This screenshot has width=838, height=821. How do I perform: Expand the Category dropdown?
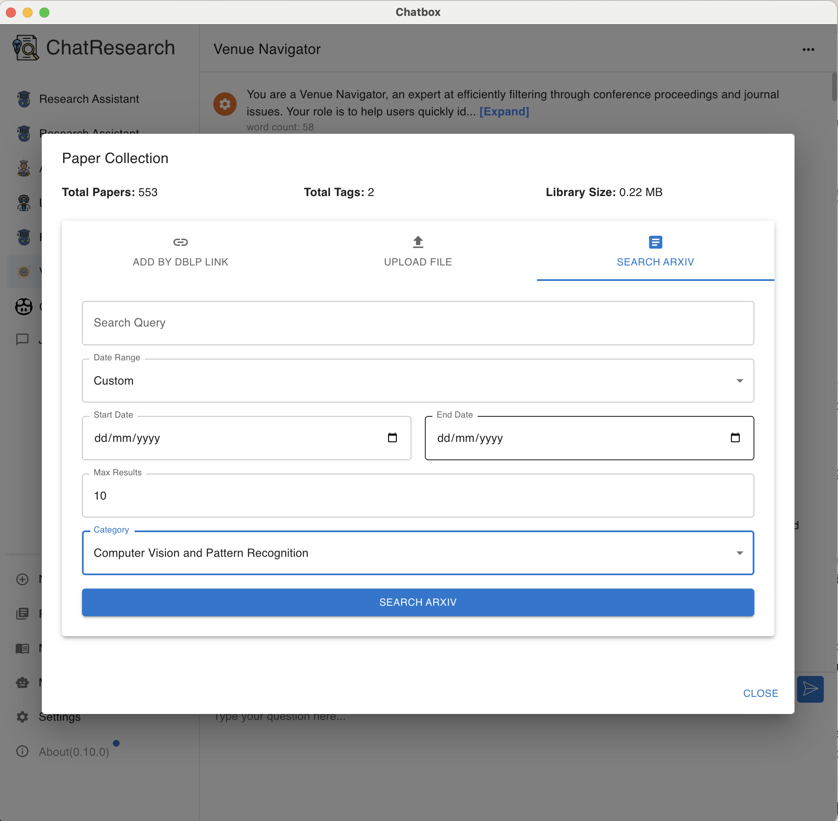click(741, 553)
